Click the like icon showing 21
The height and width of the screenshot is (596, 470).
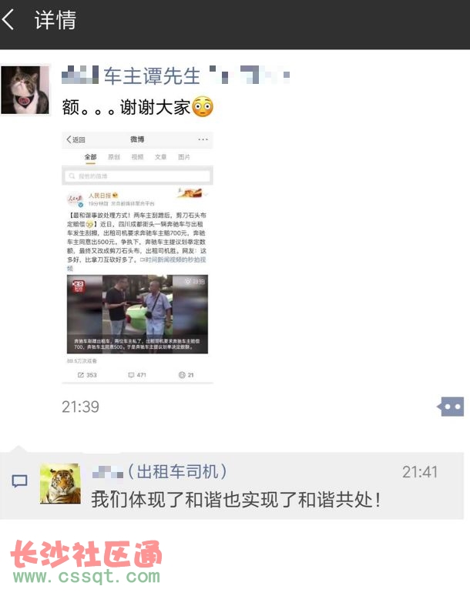186,375
